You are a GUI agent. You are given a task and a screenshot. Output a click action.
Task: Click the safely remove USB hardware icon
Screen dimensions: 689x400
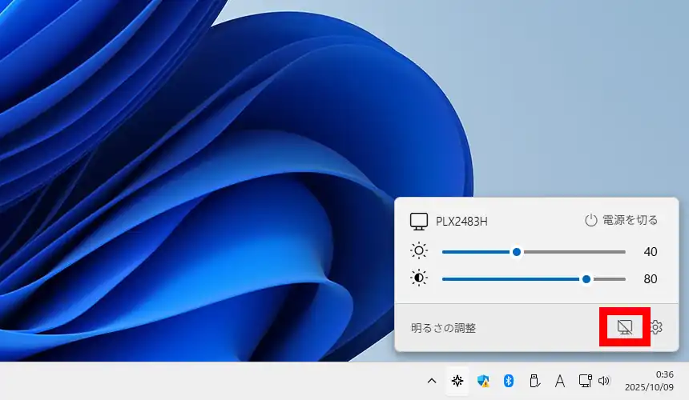tap(534, 381)
